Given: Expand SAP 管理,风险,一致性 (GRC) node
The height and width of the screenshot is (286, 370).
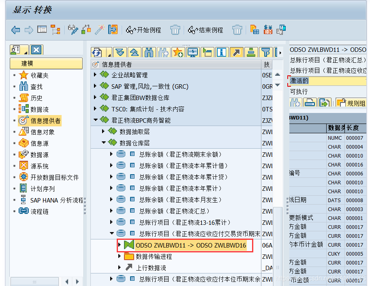Looking at the screenshot, I should (x=95, y=86).
